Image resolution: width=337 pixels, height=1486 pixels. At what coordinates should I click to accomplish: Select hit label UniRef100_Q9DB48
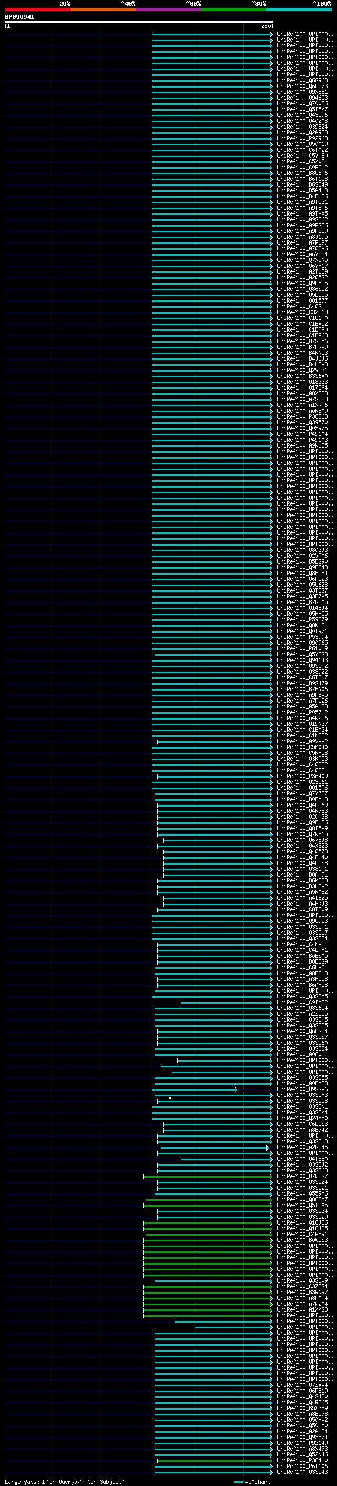pos(302,568)
